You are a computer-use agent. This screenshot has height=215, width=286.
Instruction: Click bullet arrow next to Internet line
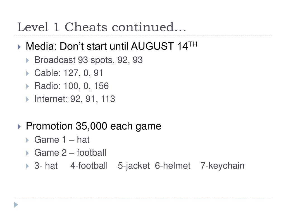(28, 99)
